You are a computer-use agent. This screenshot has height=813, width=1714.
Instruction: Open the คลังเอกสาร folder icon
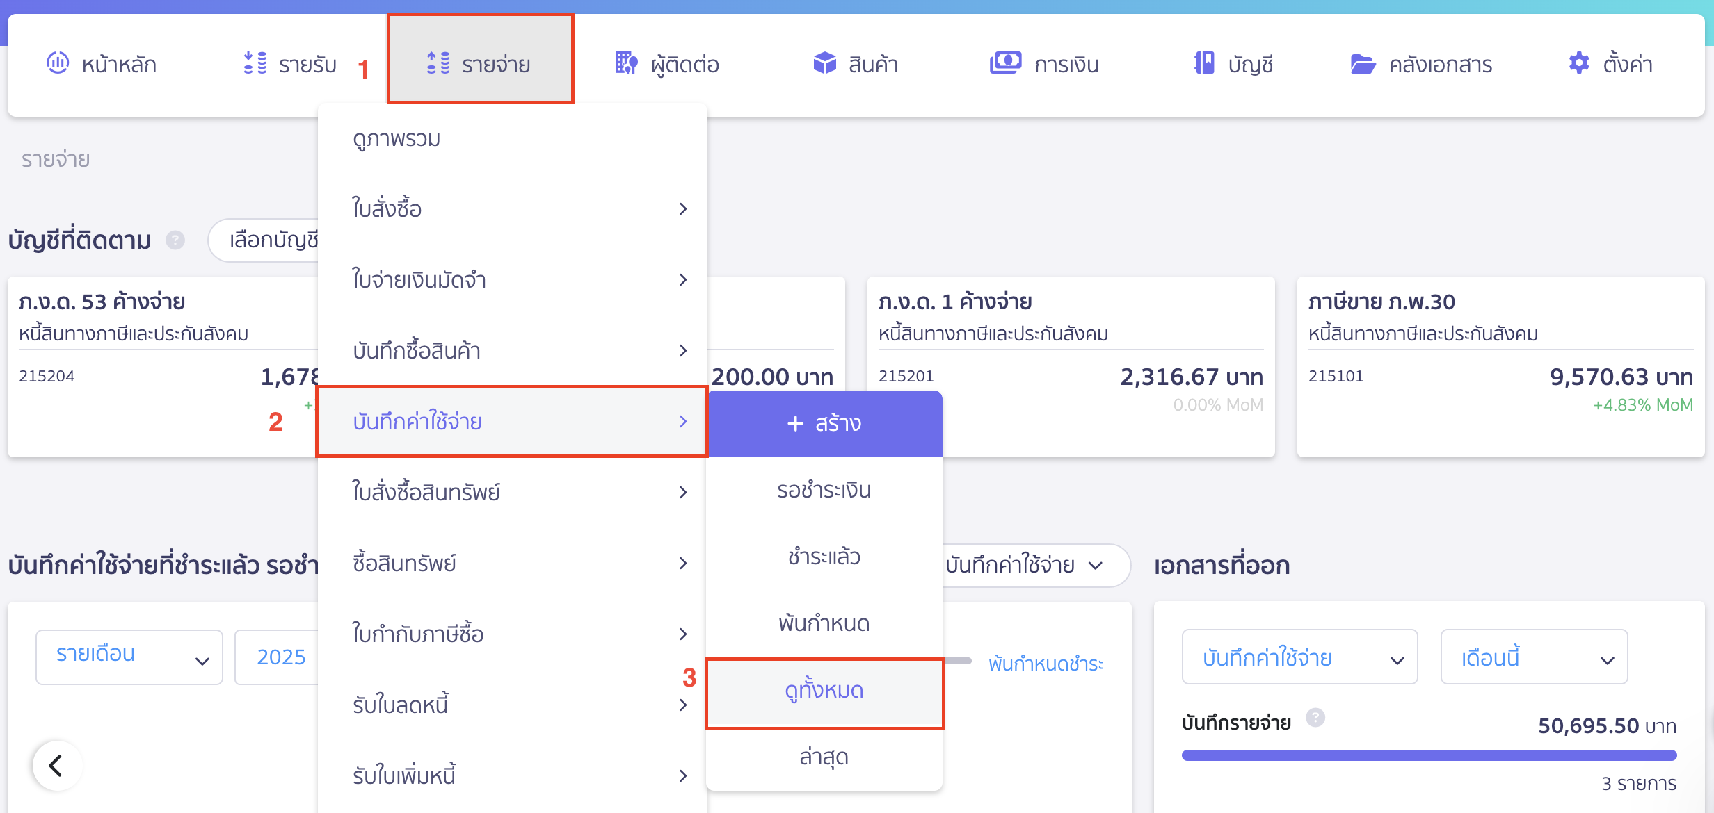[x=1363, y=64]
